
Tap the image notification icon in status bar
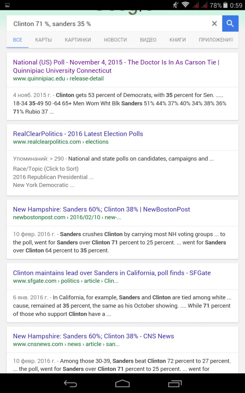[7, 5]
